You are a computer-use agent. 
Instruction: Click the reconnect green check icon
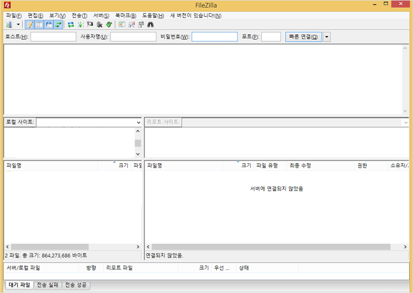(x=109, y=24)
